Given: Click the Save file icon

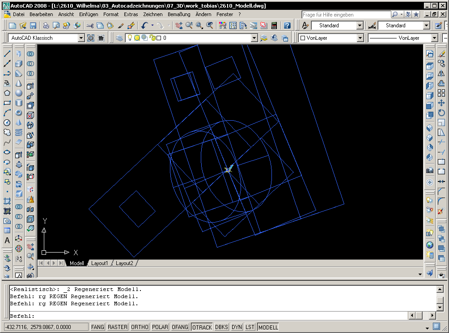Looking at the screenshot, I should click(x=33, y=25).
